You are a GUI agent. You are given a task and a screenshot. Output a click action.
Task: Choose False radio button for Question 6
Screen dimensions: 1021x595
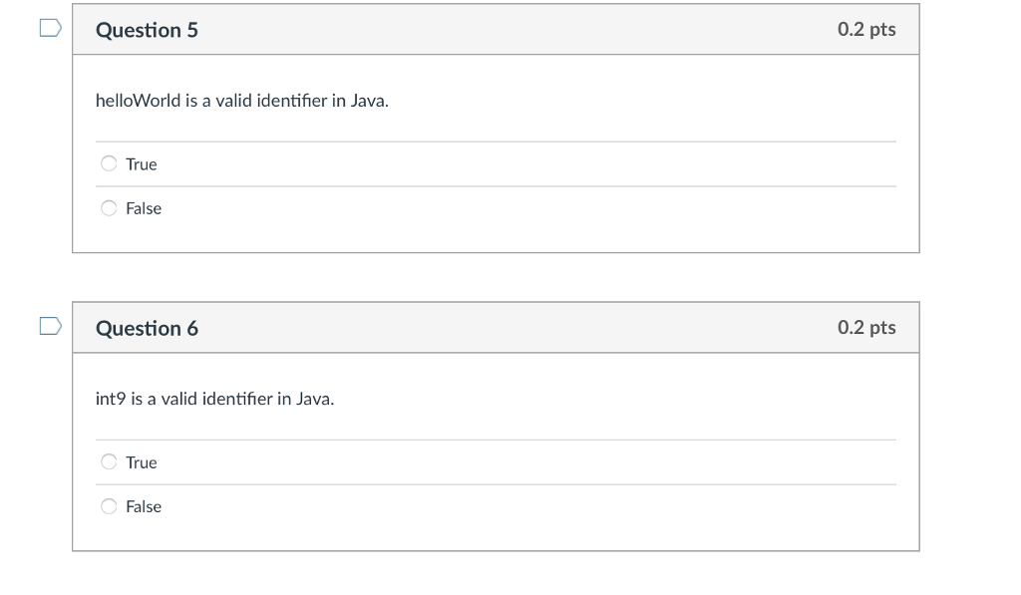109,506
